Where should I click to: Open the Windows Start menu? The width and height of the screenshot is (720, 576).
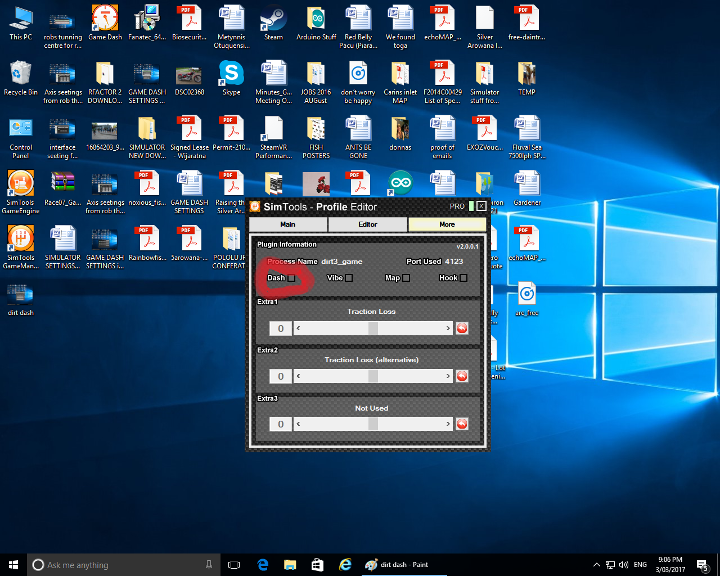13,565
